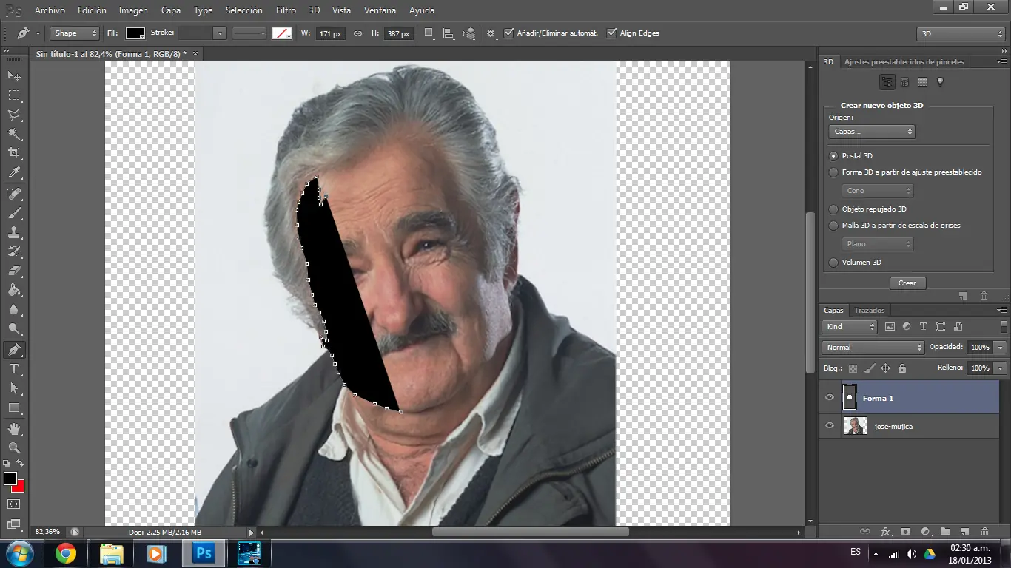The image size is (1011, 568).
Task: Select the Dodge tool
Action: pos(14,329)
